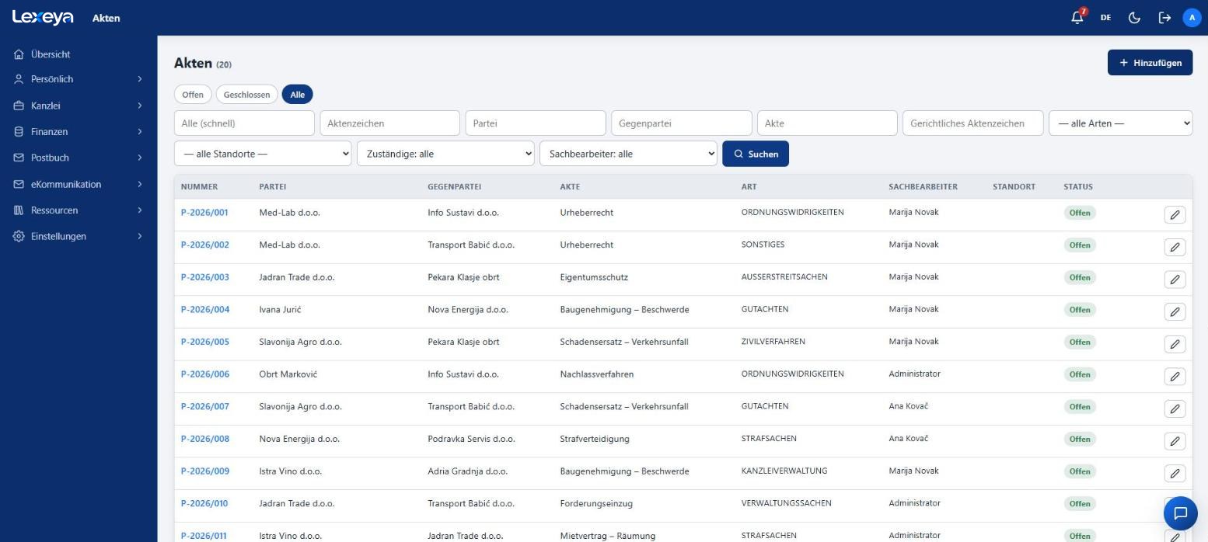Filter cases by Geschlossen
1208x542 pixels.
[246, 95]
